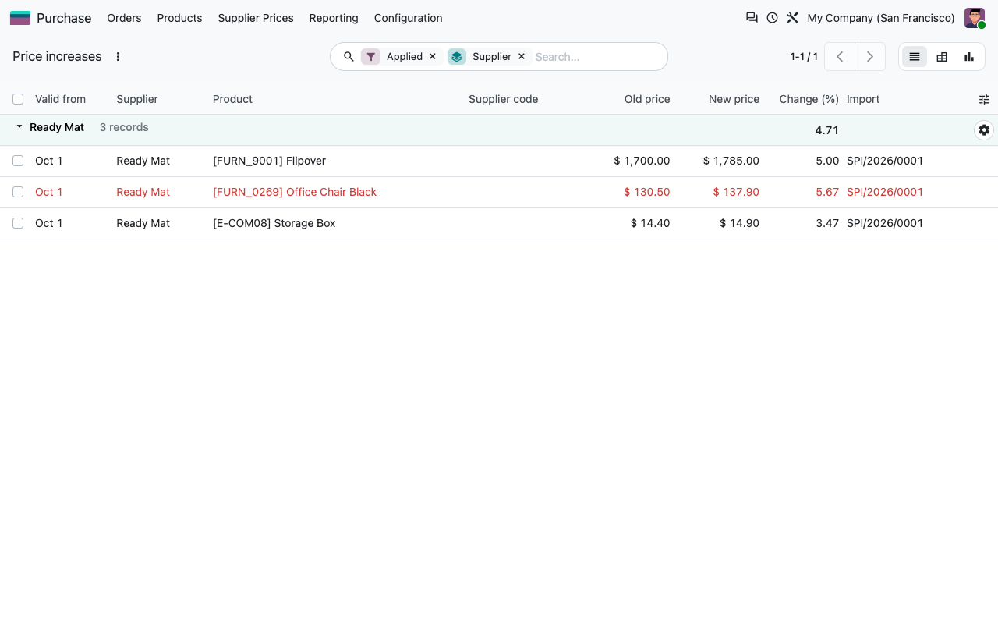Open the Orders menu
This screenshot has height=624, width=998.
(124, 18)
